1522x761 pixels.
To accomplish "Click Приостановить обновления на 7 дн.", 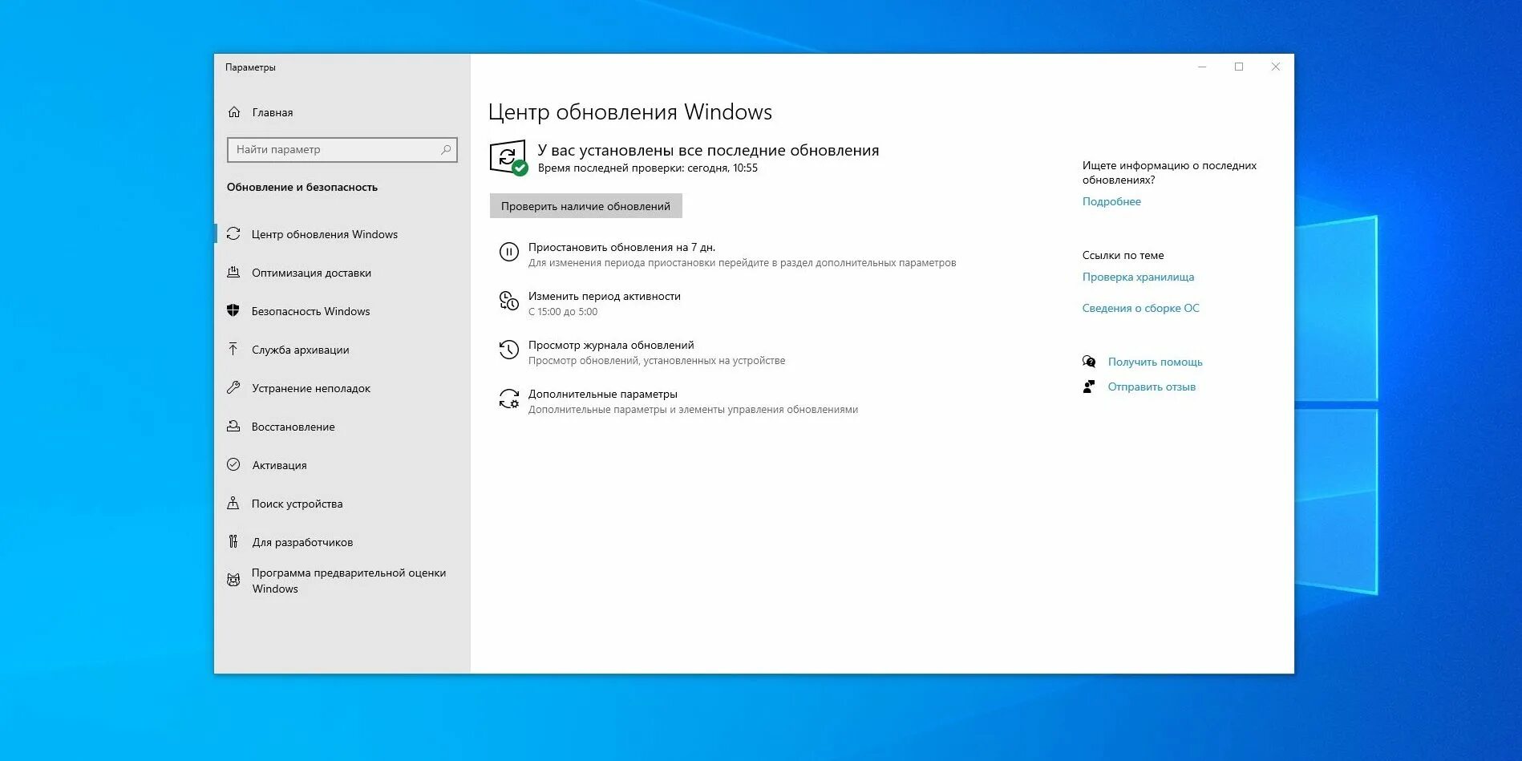I will pyautogui.click(x=621, y=247).
